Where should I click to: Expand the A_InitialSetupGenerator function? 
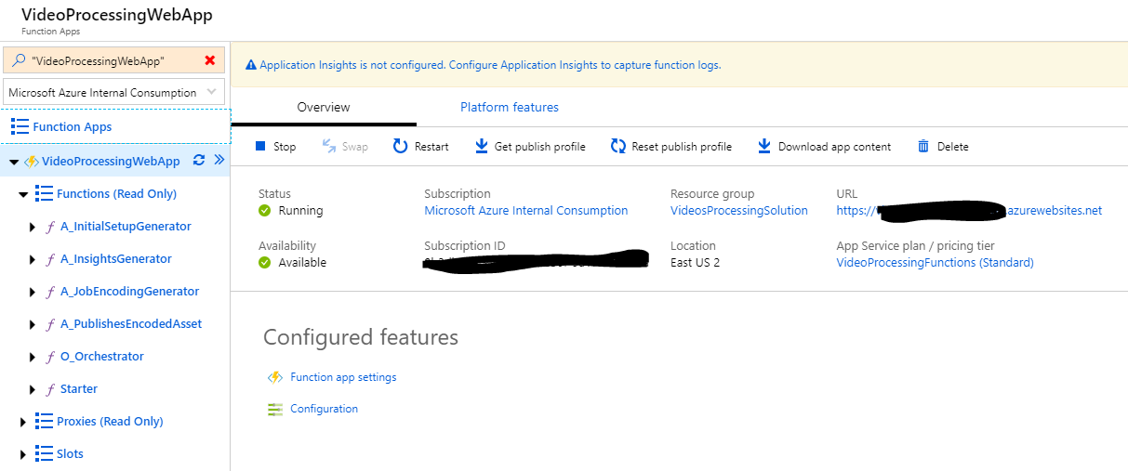(34, 227)
